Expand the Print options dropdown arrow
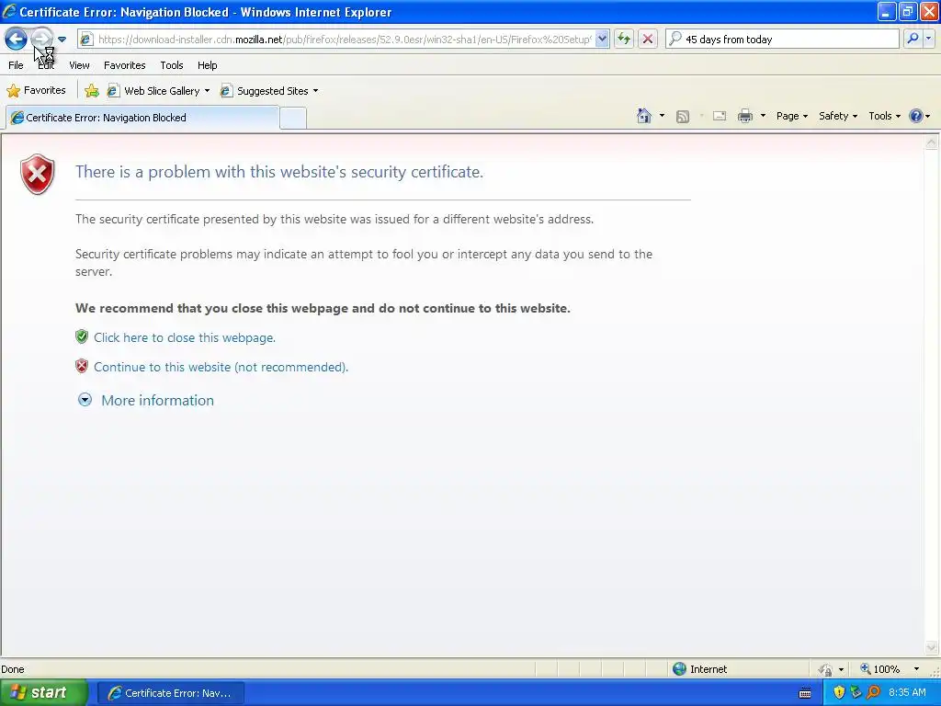This screenshot has height=706, width=941. click(763, 116)
